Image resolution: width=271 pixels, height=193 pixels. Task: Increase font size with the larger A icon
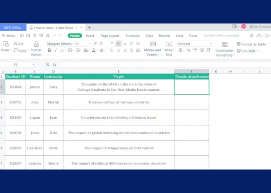click(x=95, y=44)
